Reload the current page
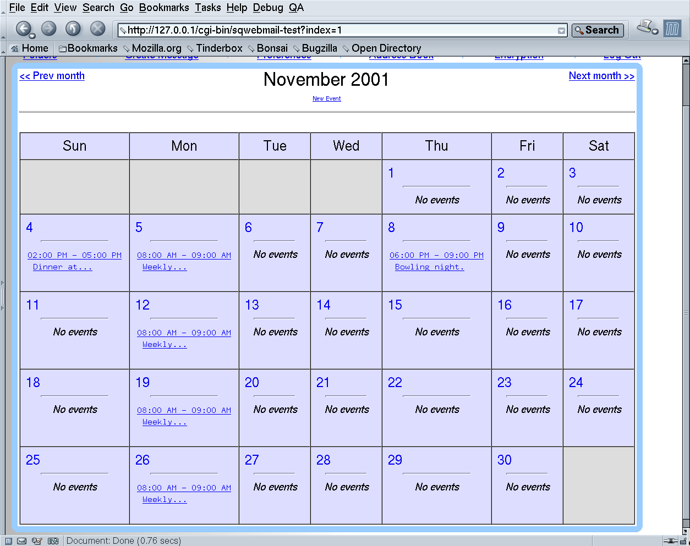Image resolution: width=690 pixels, height=546 pixels. [x=73, y=29]
